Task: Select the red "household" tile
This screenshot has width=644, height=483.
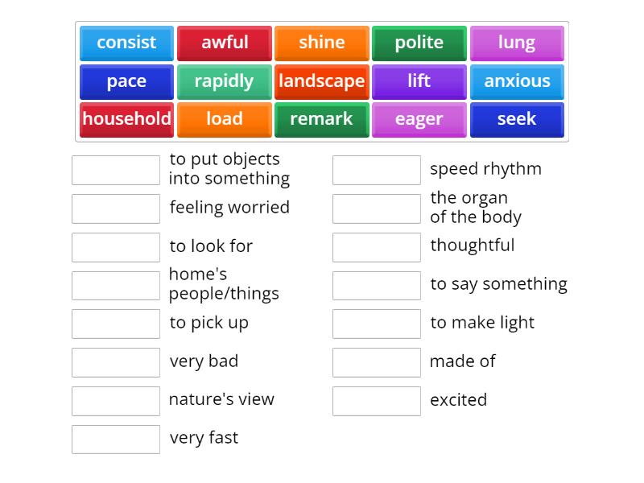Action: click(126, 119)
